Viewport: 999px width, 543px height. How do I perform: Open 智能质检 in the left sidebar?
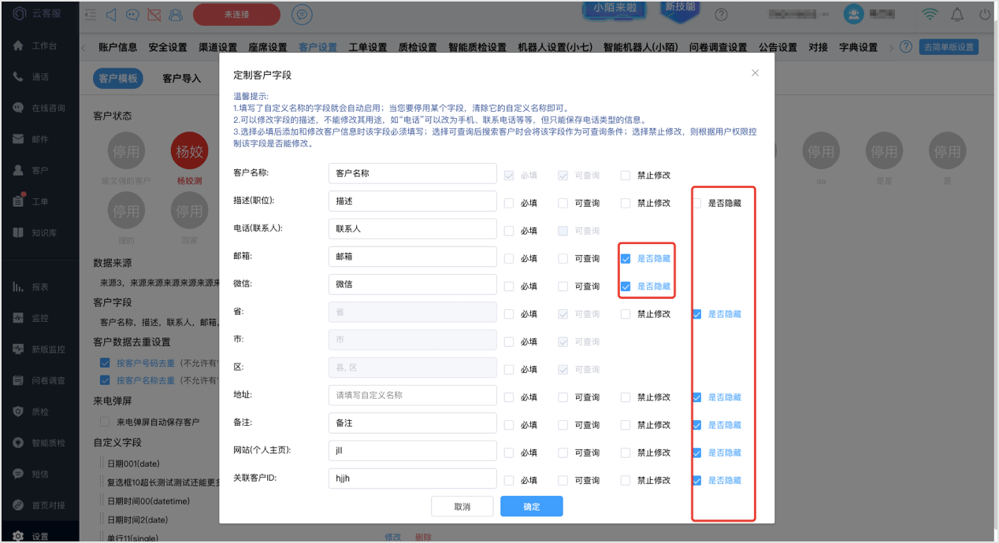(x=39, y=443)
